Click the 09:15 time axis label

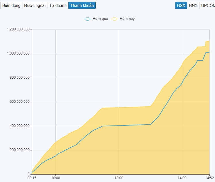(32, 178)
